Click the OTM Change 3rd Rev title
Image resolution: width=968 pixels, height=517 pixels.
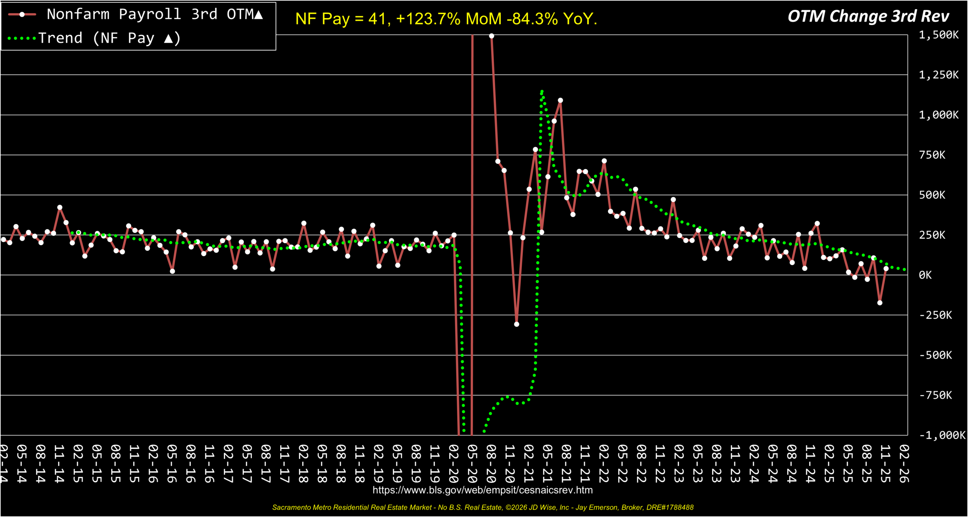(x=868, y=16)
